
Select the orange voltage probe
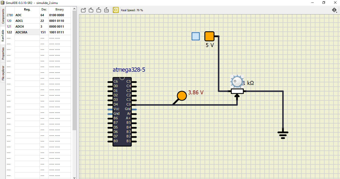[x=182, y=96]
